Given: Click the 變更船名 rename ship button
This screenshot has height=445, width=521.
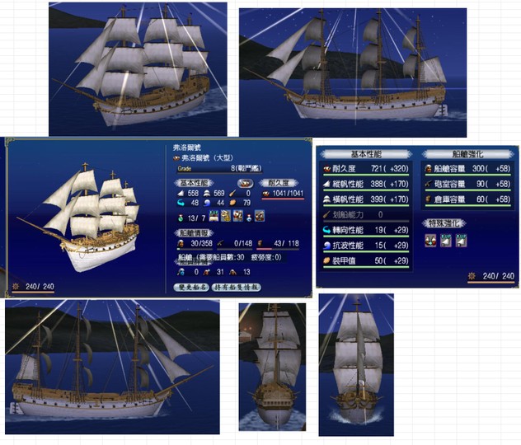Looking at the screenshot, I should [x=191, y=288].
